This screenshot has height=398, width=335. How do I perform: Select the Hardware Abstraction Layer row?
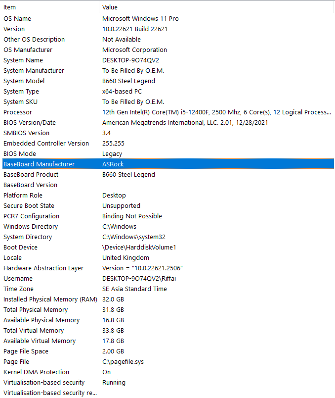[168, 268]
